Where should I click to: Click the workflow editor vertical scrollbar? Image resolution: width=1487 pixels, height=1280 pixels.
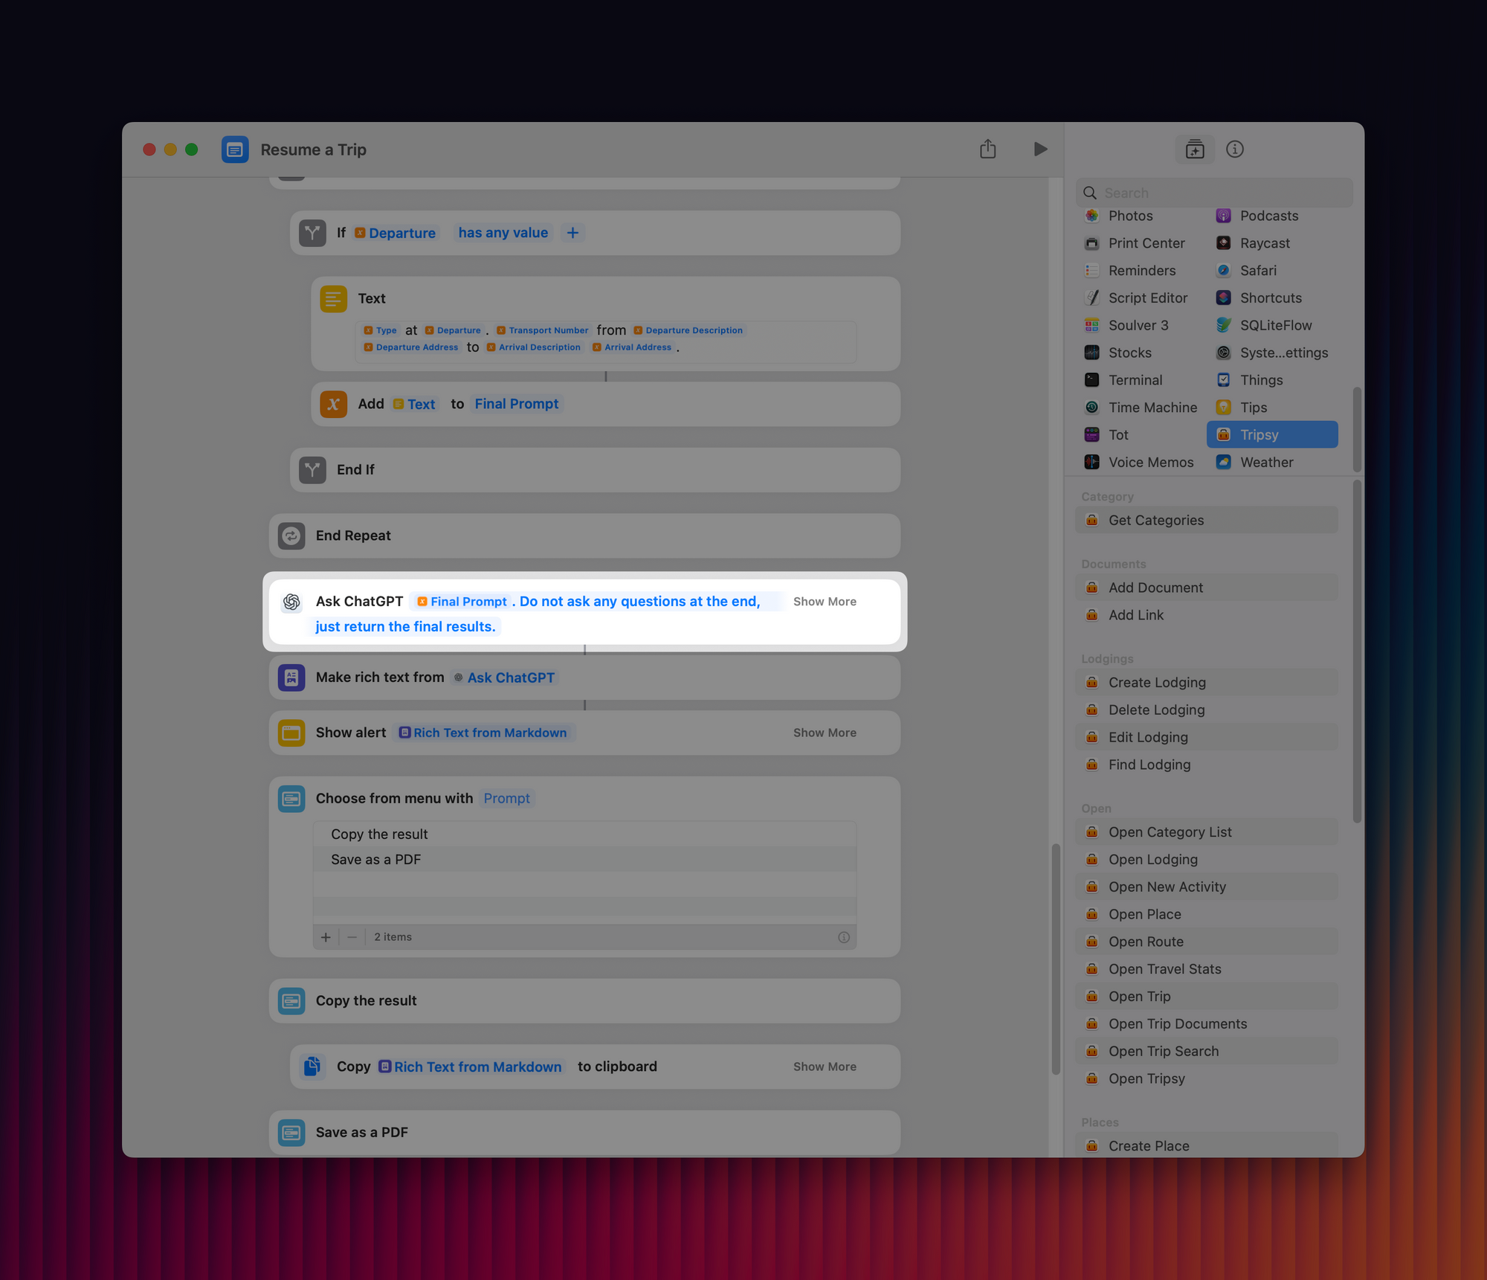(1055, 959)
